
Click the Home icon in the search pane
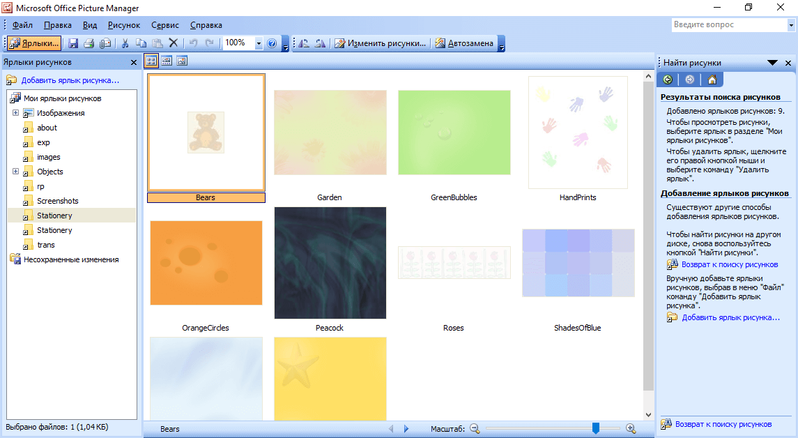click(712, 80)
